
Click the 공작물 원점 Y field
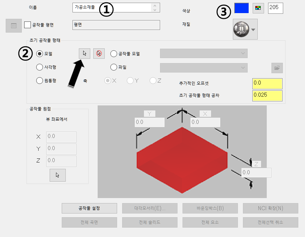click(61, 149)
